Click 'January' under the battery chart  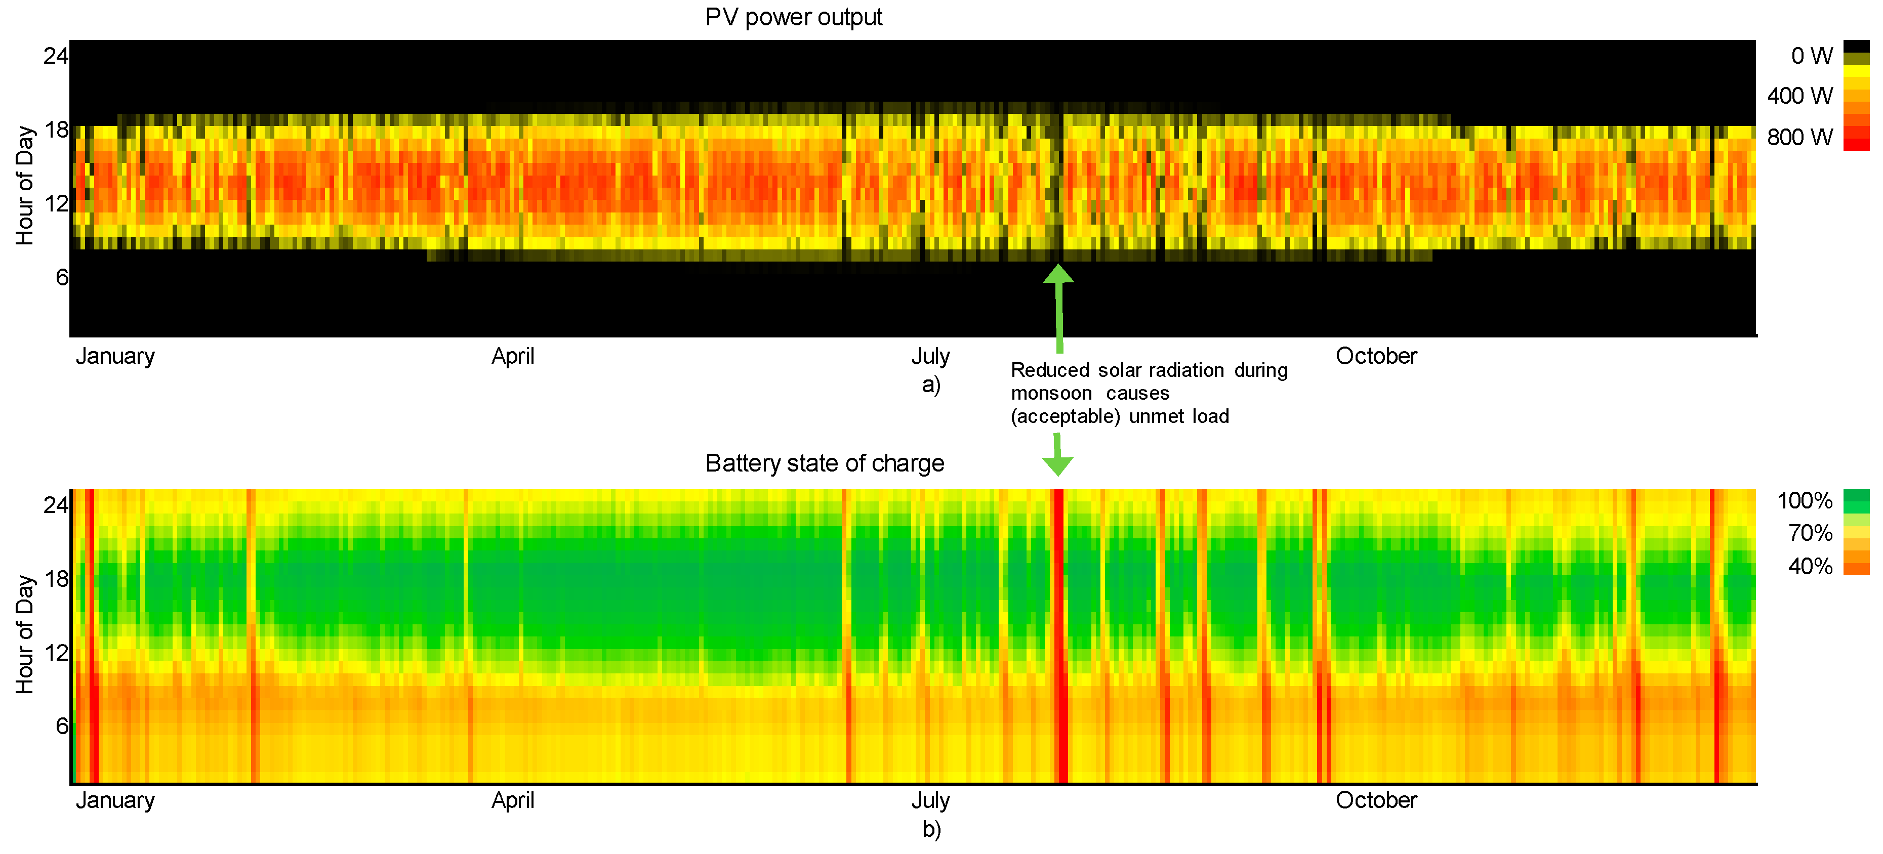[115, 801]
